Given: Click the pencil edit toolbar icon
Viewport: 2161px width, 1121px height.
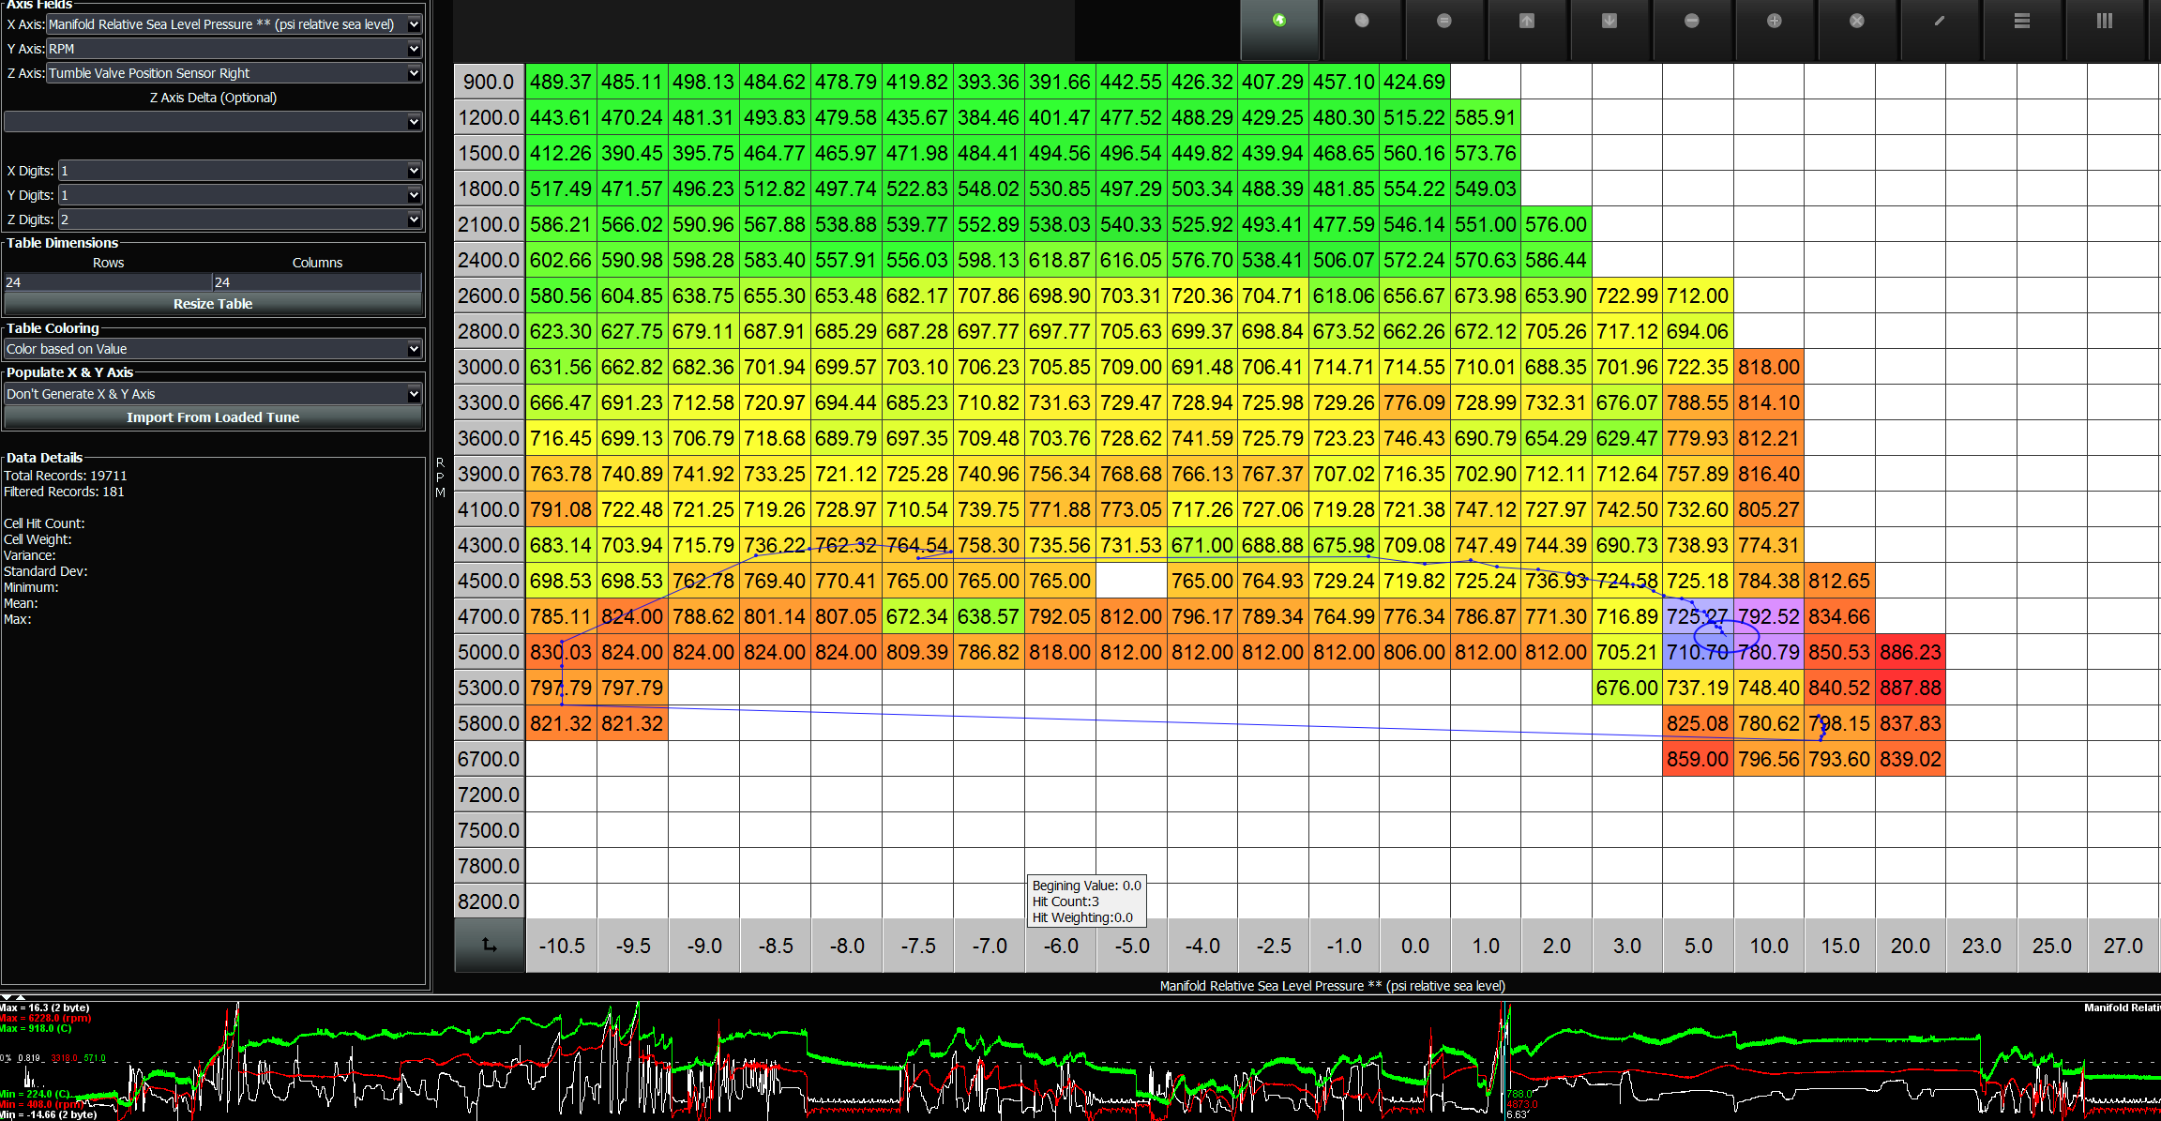Looking at the screenshot, I should [1940, 21].
